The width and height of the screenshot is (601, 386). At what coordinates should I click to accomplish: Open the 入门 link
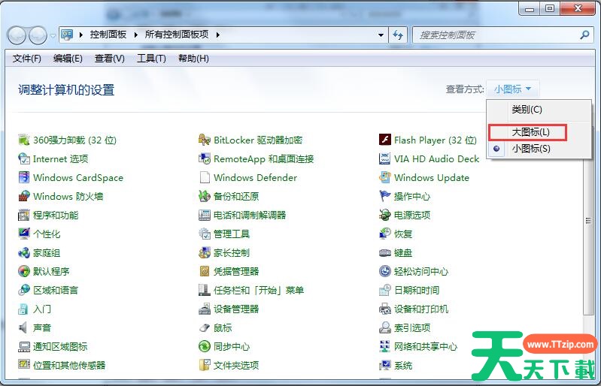click(x=42, y=309)
